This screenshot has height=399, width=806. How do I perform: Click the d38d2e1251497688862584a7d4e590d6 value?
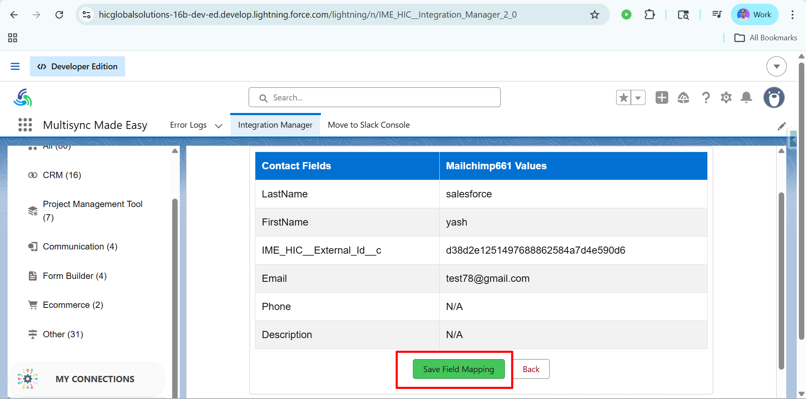[536, 250]
